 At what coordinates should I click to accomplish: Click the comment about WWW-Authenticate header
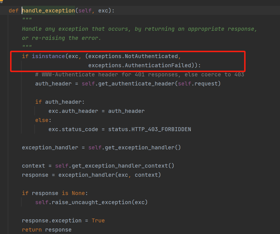(x=140, y=75)
